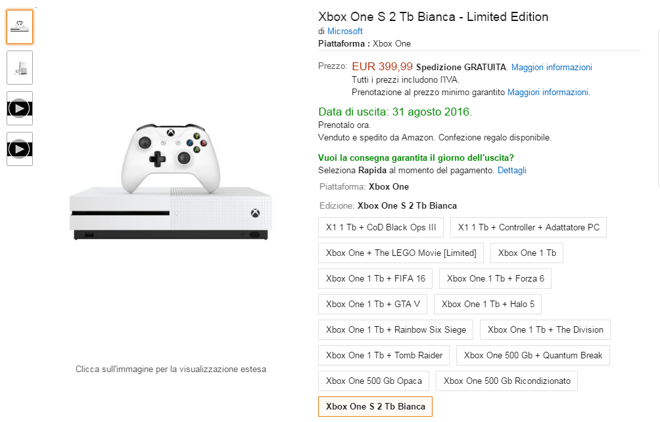This screenshot has height=422, width=660.
Task: Pick the Xbox One + The LEGO Movie edition
Action: 400,253
